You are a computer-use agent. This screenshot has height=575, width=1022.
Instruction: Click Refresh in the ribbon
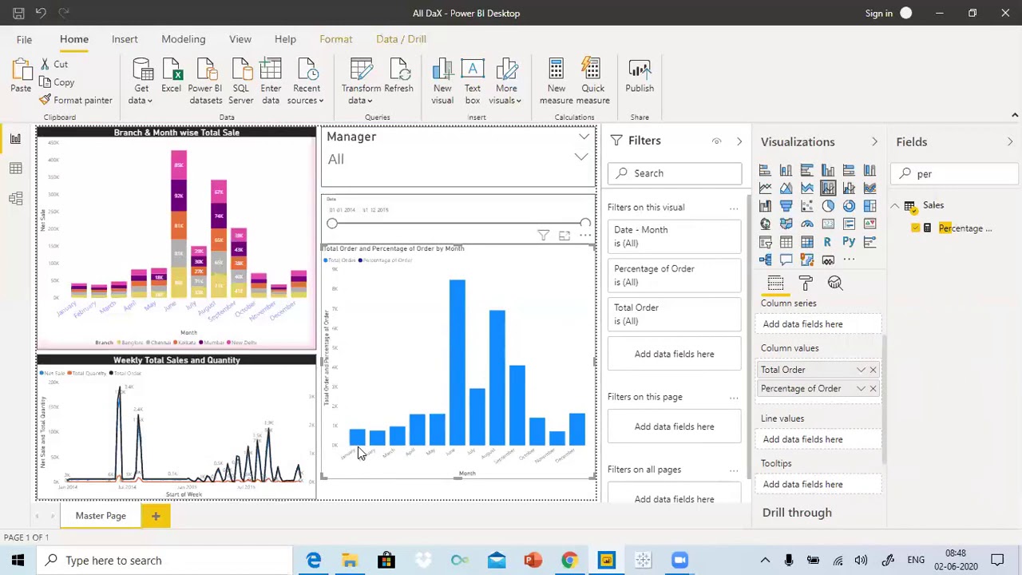[x=398, y=77]
